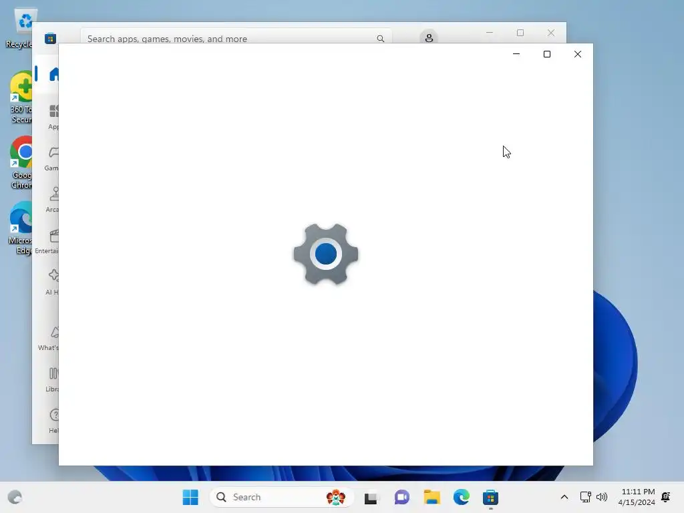Screen dimensions: 684x513
Task: Open the clock showing 11:11 PM
Action: [637, 497]
